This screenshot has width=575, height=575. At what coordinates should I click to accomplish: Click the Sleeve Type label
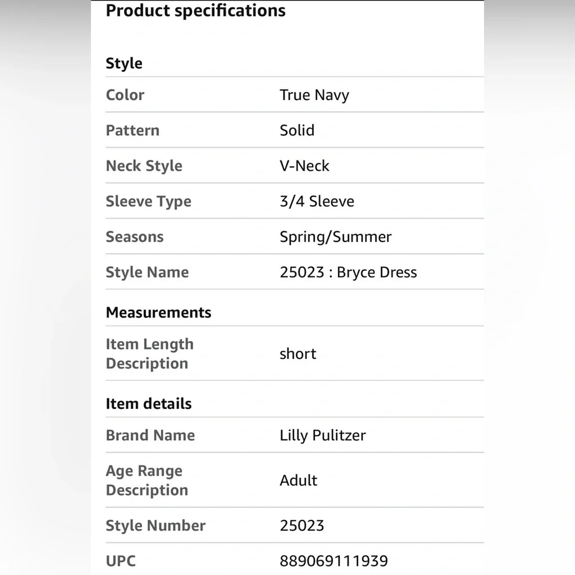coord(148,202)
